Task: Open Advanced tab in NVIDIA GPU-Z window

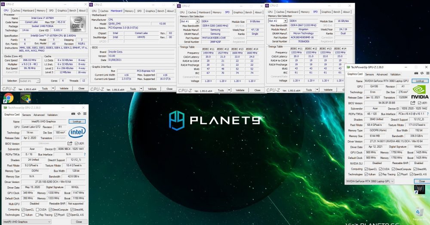Action: point(382,74)
